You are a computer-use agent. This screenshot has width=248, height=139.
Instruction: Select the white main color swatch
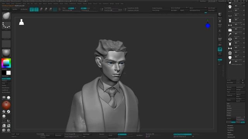[x=9, y=73]
